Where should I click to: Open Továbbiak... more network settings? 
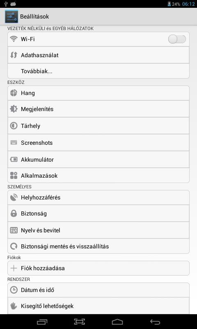98,71
